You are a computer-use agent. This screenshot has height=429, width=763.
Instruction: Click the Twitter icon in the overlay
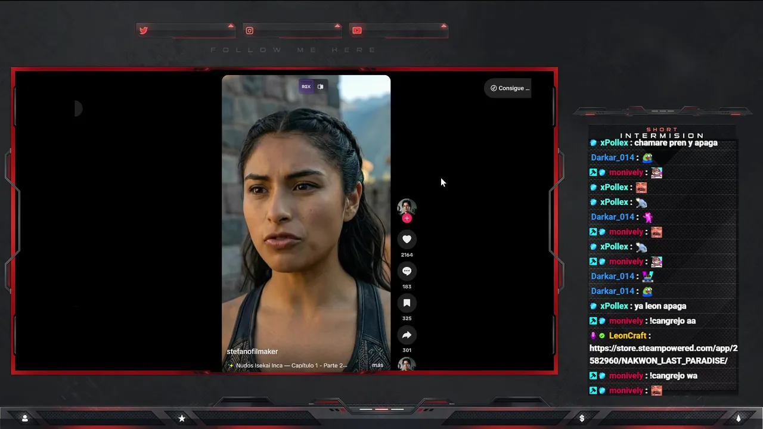click(x=144, y=30)
